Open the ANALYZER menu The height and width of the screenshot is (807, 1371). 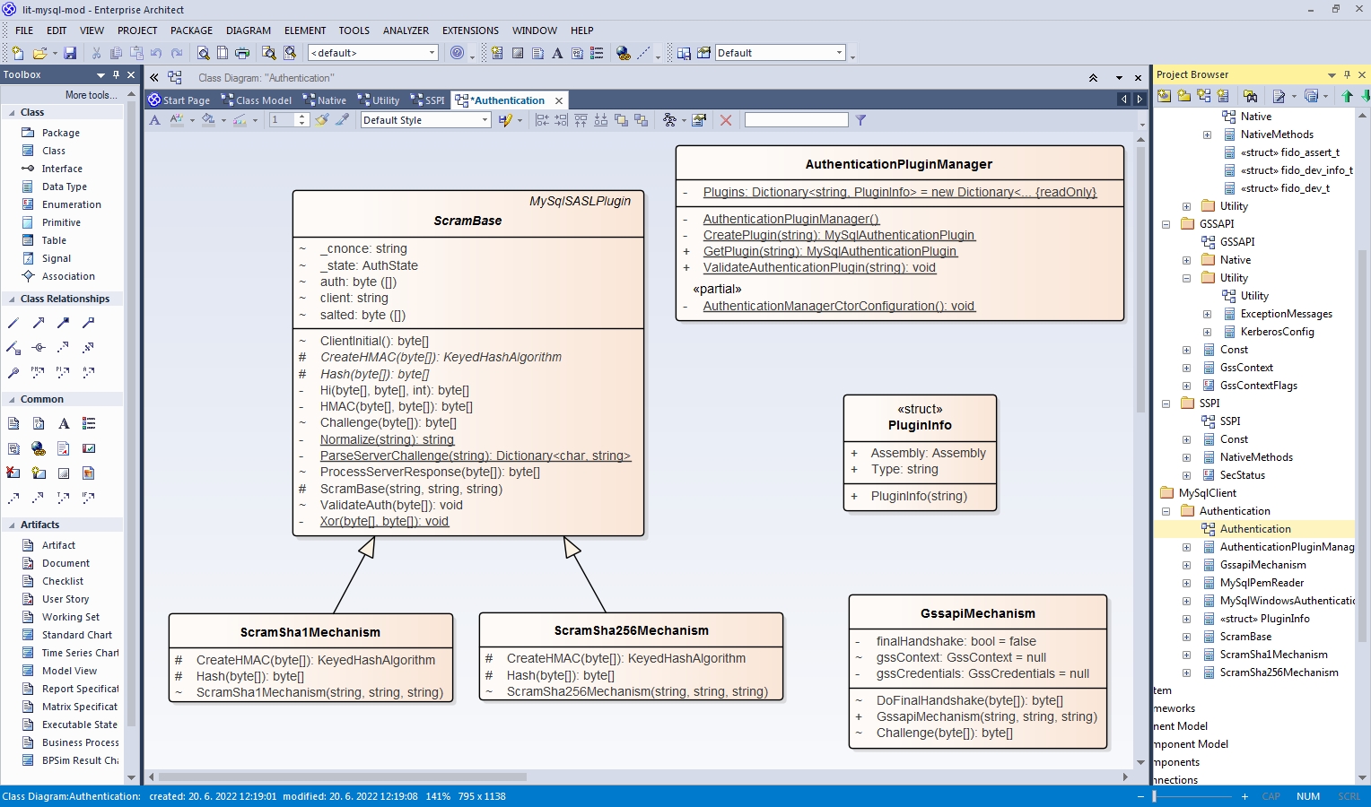[x=406, y=30]
